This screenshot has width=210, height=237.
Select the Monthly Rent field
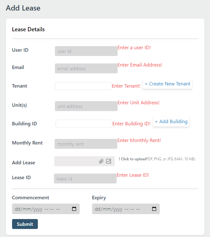pos(86,143)
